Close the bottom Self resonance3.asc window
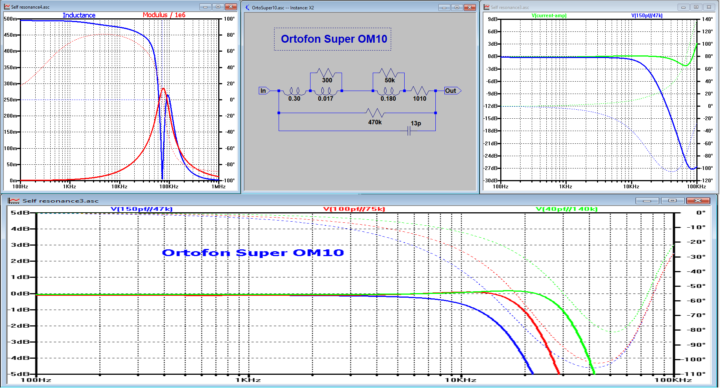The height and width of the screenshot is (389, 720). tap(698, 201)
